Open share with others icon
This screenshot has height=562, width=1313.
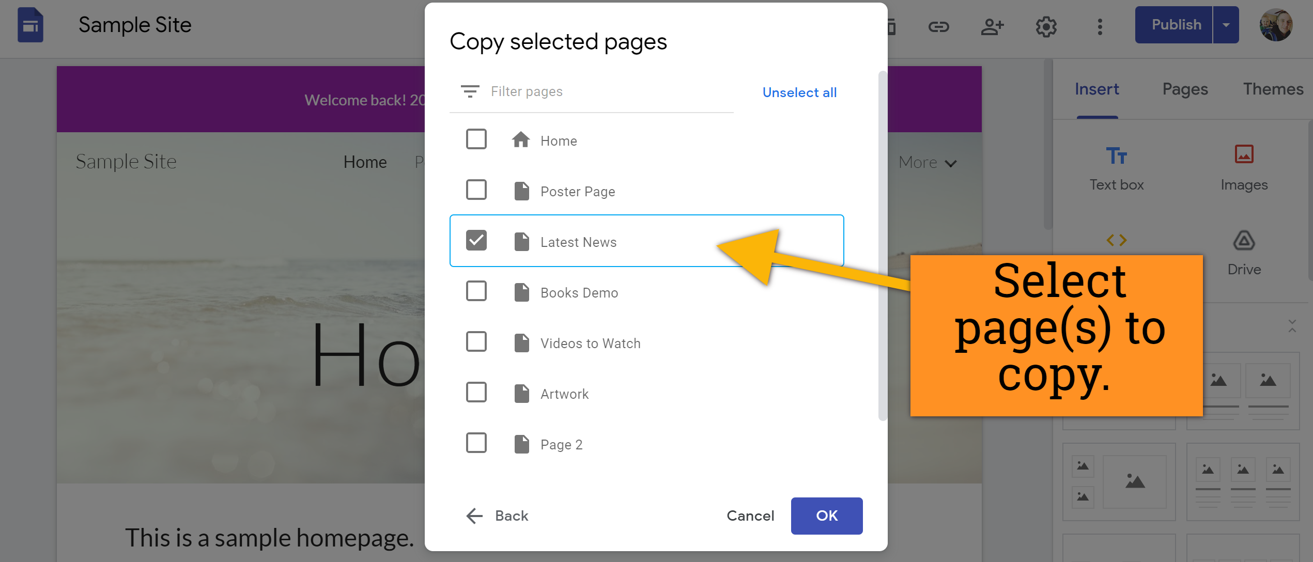[x=992, y=26]
